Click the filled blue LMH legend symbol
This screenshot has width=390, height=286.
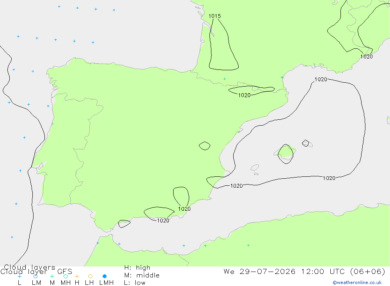[x=105, y=276]
